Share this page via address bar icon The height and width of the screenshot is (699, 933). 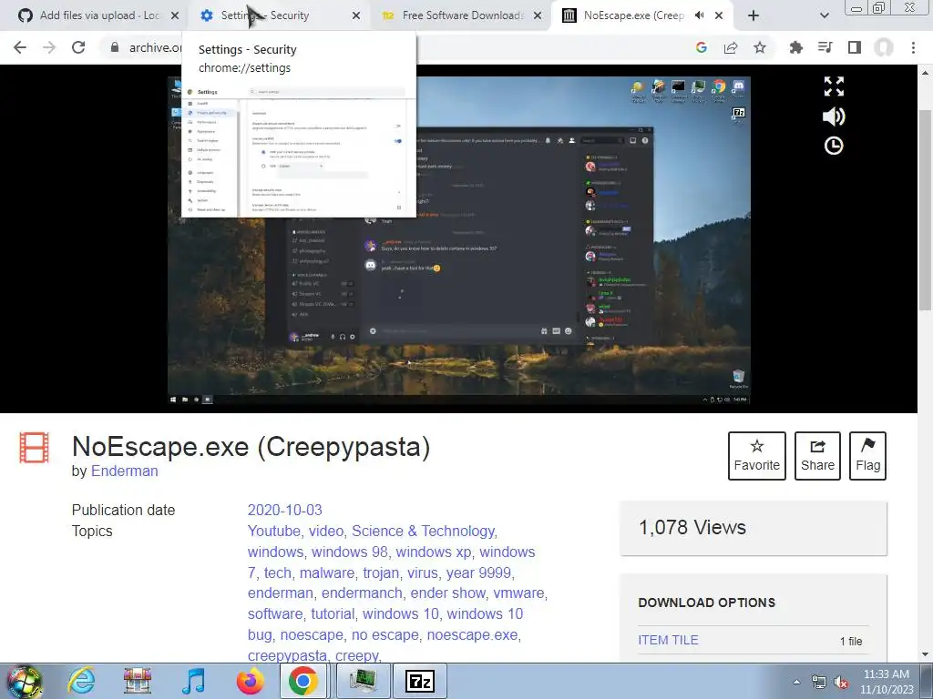click(x=731, y=47)
